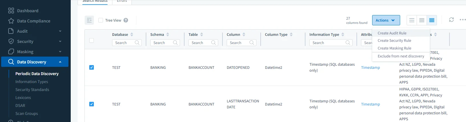
Task: Open Scan Groups in sidebar
Action: pos(27,113)
